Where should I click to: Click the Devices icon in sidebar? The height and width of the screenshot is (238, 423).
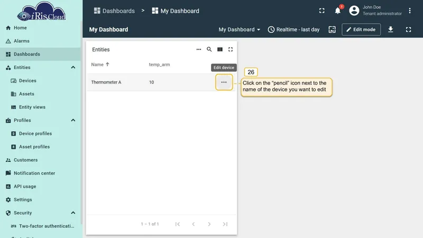coord(14,81)
